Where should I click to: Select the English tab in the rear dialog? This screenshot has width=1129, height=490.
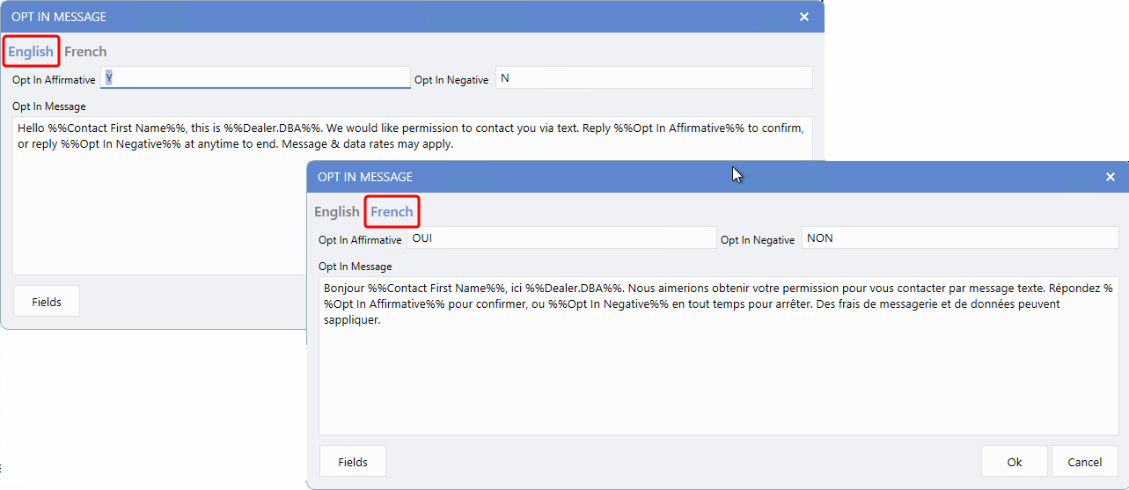pos(31,52)
